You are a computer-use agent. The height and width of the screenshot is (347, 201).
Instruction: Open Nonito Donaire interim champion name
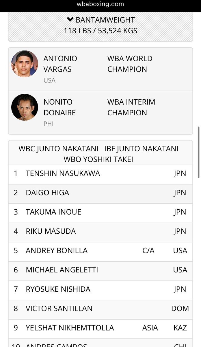[x=59, y=107]
